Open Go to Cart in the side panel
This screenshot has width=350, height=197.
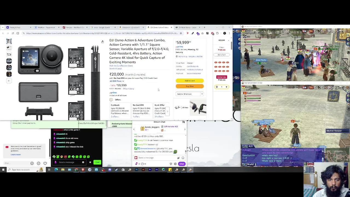(221, 55)
